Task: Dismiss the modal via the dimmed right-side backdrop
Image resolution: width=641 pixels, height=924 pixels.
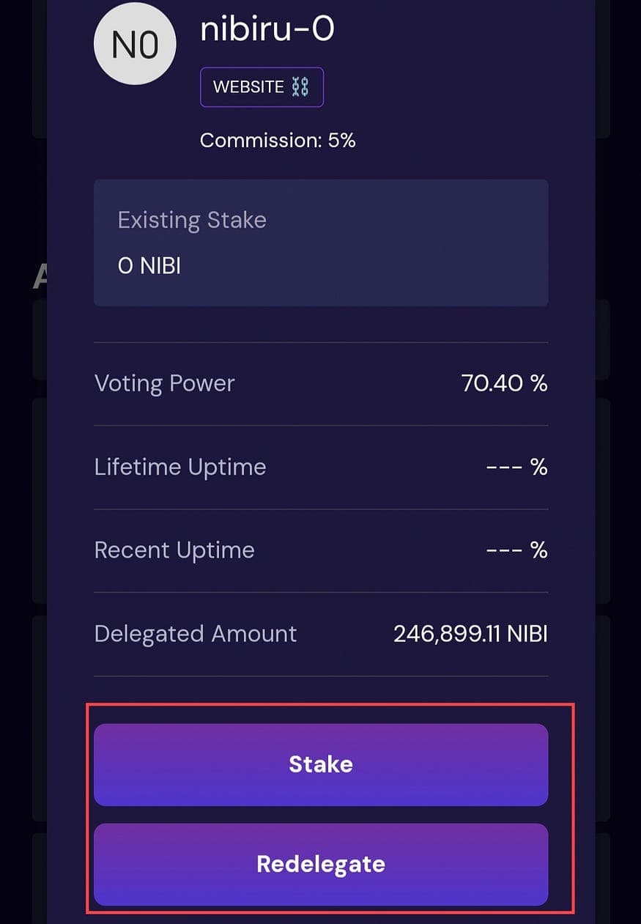Action: pos(618,462)
